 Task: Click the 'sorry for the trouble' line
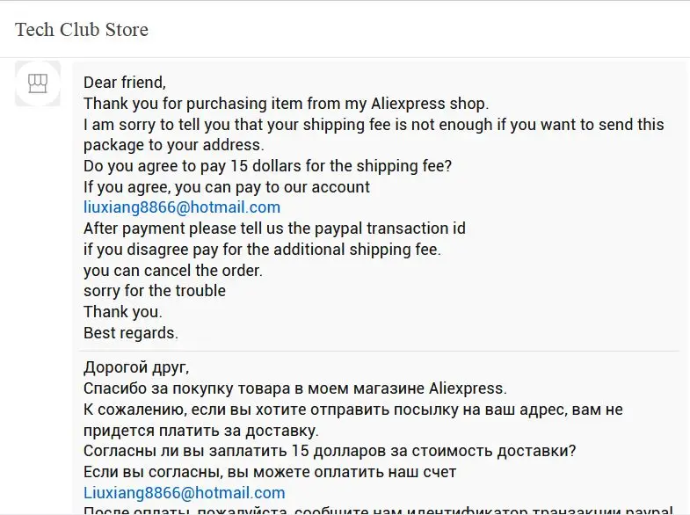click(x=155, y=291)
